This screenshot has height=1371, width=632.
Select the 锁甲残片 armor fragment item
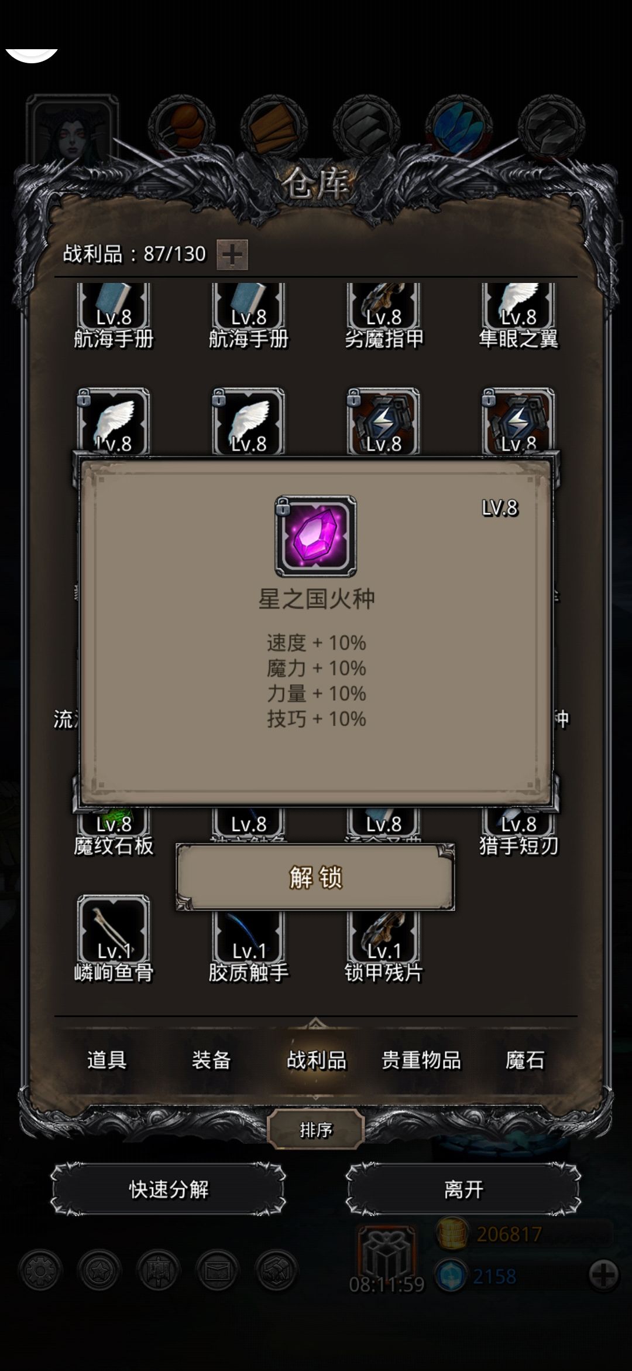(384, 946)
